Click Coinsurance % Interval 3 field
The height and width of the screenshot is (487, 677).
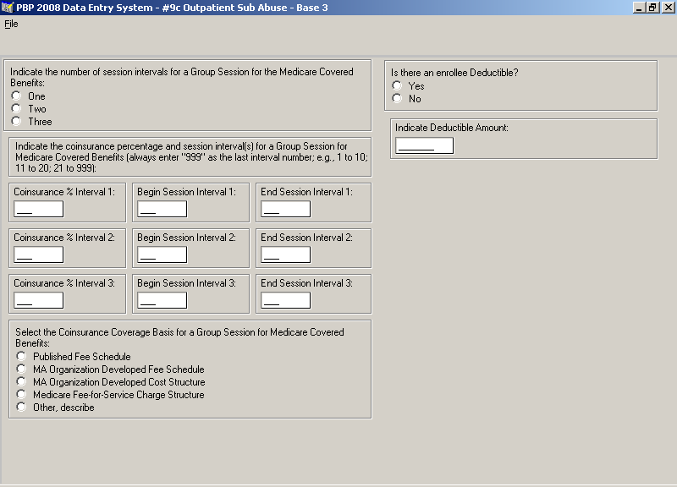click(x=39, y=301)
